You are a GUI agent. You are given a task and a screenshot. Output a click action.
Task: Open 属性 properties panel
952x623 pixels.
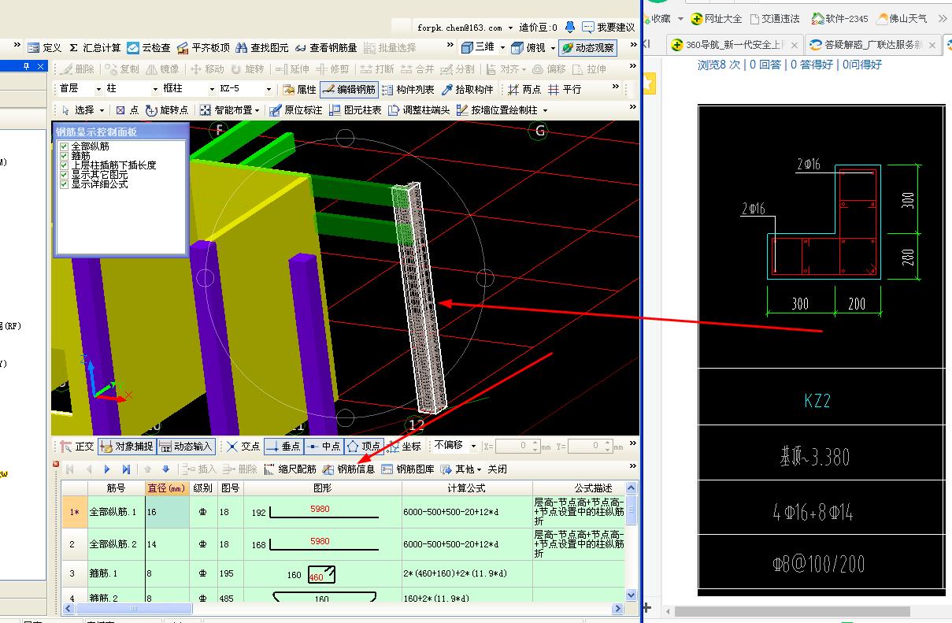tap(299, 90)
